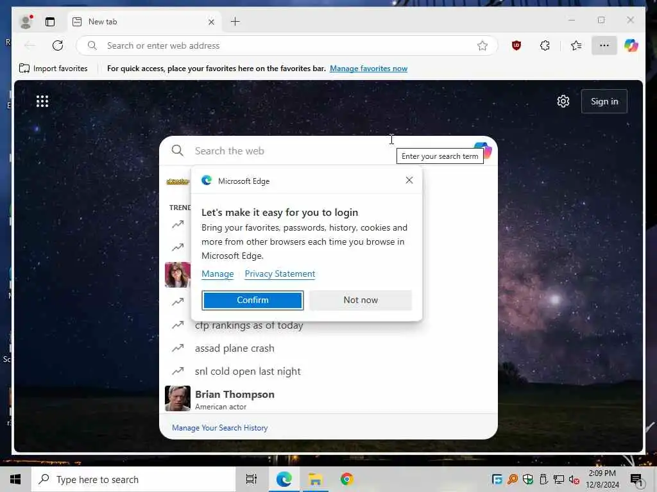Image resolution: width=657 pixels, height=492 pixels.
Task: Open Settings and more ellipsis menu
Action: point(604,45)
